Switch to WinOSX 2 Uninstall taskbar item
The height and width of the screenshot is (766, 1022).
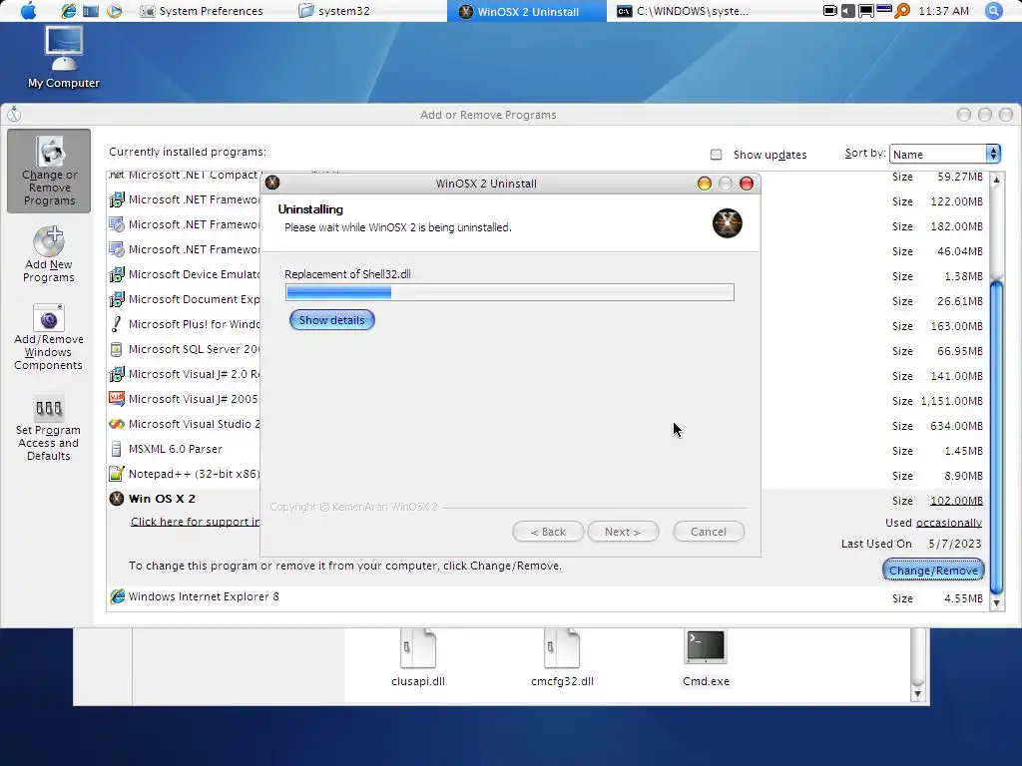(x=527, y=11)
